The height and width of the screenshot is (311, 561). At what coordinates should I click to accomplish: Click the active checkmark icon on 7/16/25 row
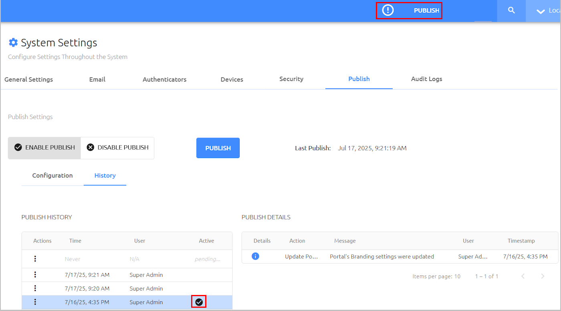click(199, 302)
